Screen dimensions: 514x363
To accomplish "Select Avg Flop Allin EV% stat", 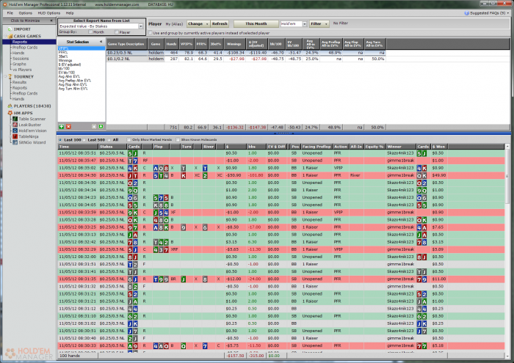I will 73,84.
